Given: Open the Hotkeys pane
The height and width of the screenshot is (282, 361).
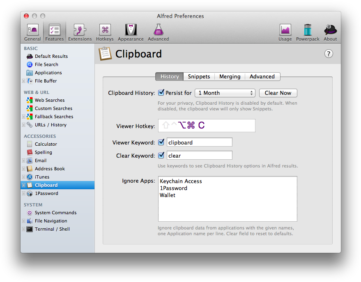Looking at the screenshot, I should click(x=105, y=32).
